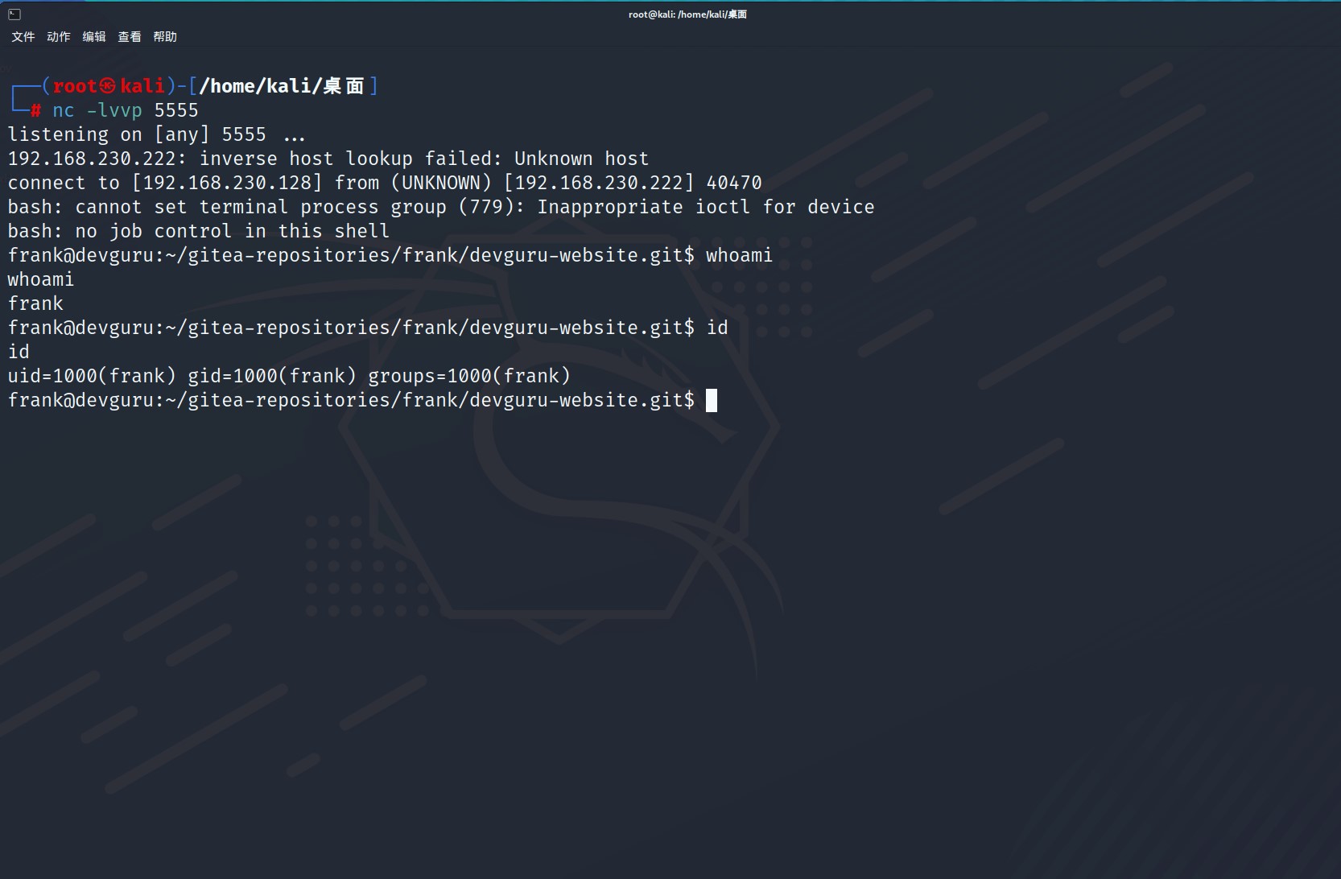This screenshot has height=879, width=1341.
Task: Click the terminal cursor block at last prompt
Action: point(712,400)
